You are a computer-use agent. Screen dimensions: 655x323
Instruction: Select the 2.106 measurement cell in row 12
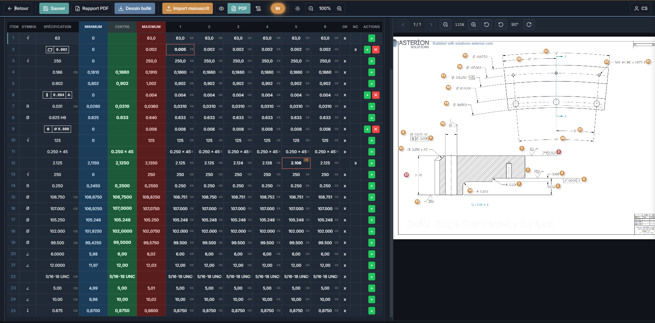click(x=296, y=163)
